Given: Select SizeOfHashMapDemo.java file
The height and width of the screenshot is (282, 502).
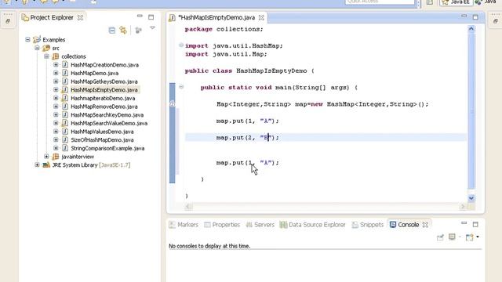Looking at the screenshot, I should pyautogui.click(x=102, y=139).
